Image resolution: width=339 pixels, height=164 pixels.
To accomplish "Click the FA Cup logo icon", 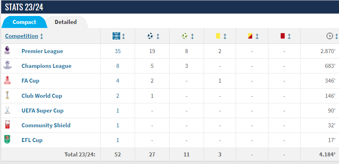I will coord(7,81).
